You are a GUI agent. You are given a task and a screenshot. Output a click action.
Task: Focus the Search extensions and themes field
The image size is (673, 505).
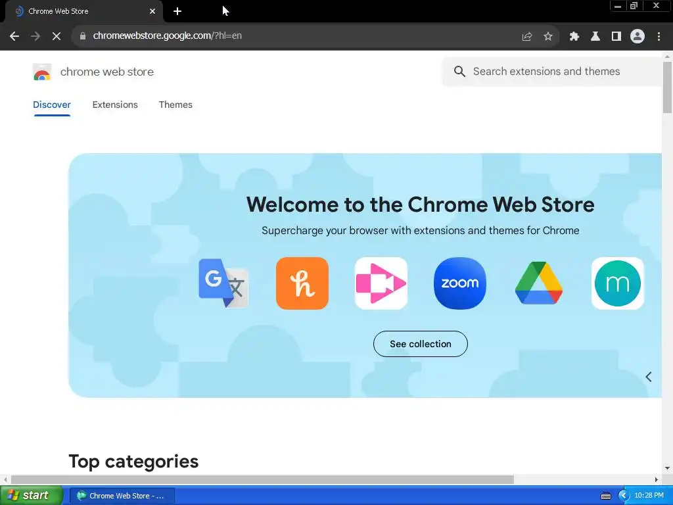pos(553,71)
